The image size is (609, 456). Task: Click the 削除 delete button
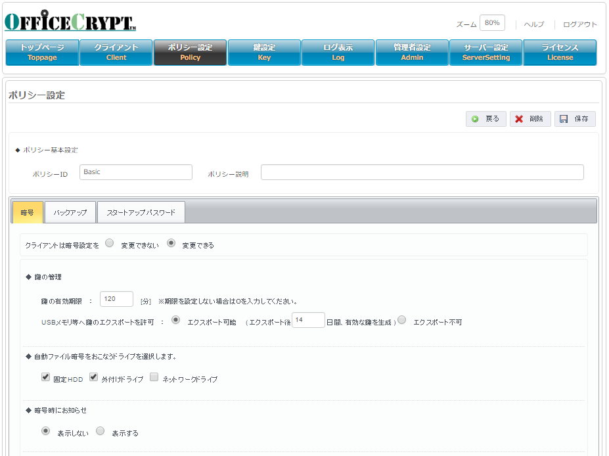(530, 119)
